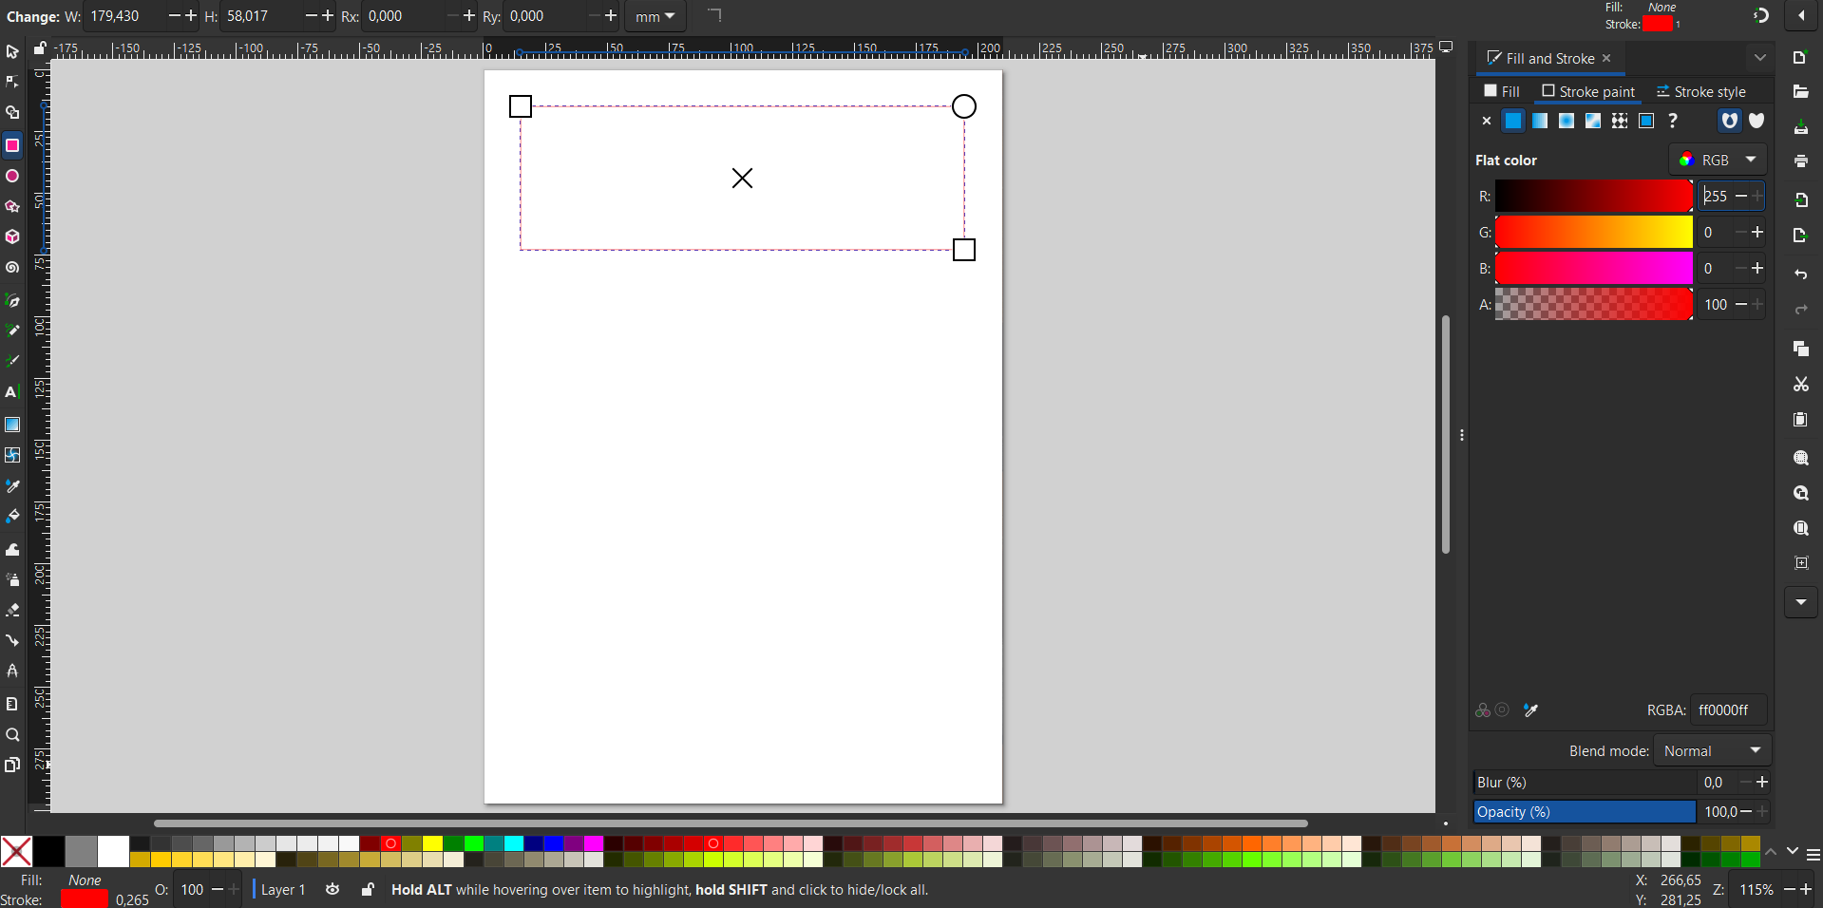This screenshot has width=1823, height=908.
Task: Expand the mm units dropdown
Action: click(x=655, y=16)
